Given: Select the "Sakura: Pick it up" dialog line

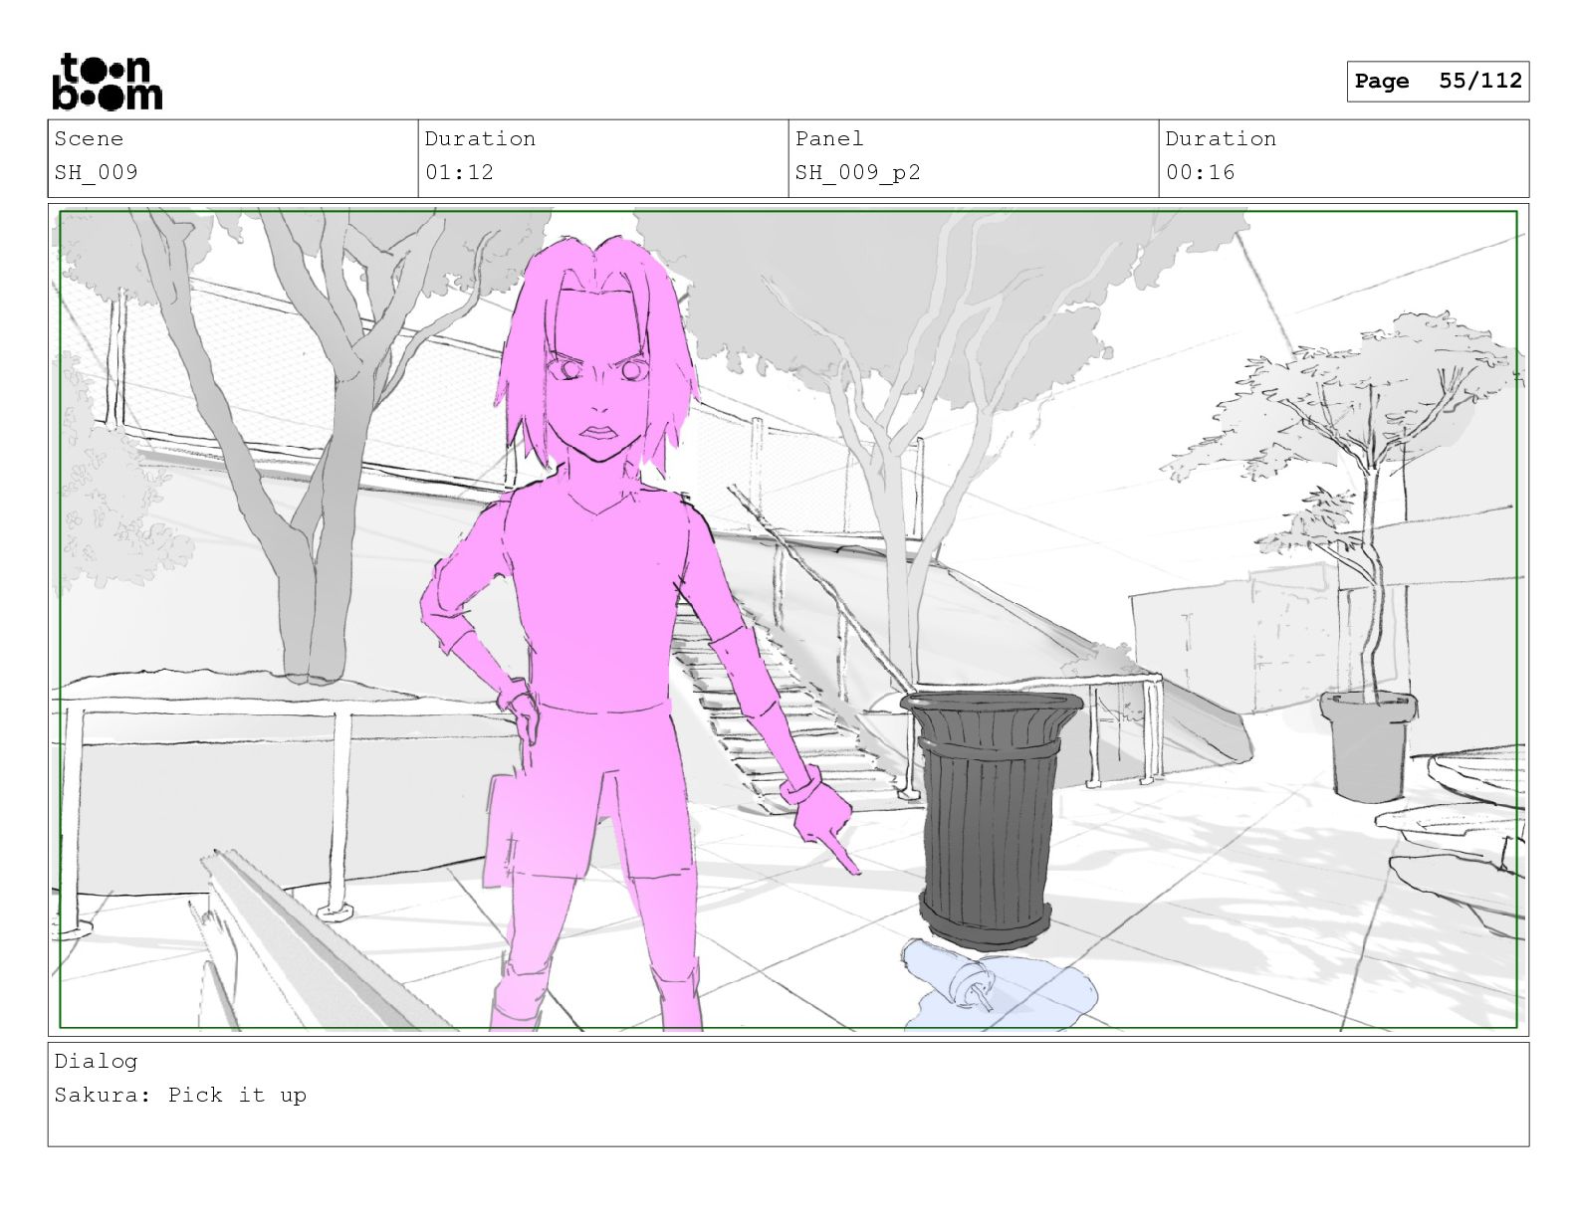Looking at the screenshot, I should 180,1096.
